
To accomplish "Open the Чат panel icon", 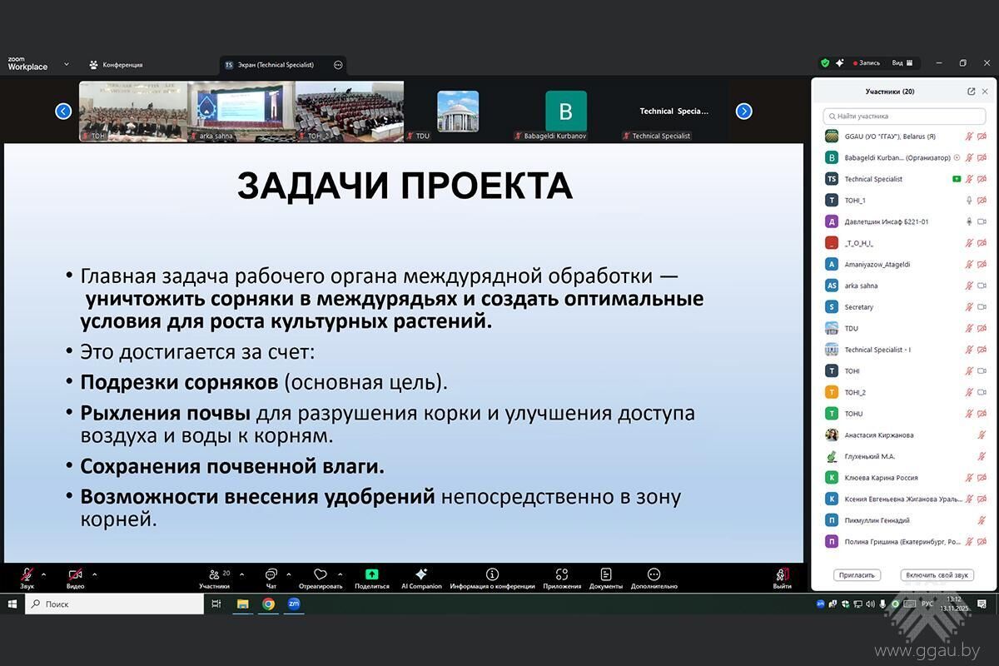I will coord(271,574).
